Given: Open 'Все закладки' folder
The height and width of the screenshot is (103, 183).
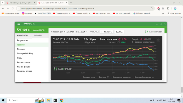Looking at the screenshot, I should (x=174, y=13).
